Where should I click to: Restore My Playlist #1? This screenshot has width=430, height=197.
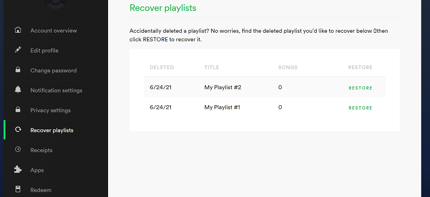(360, 108)
